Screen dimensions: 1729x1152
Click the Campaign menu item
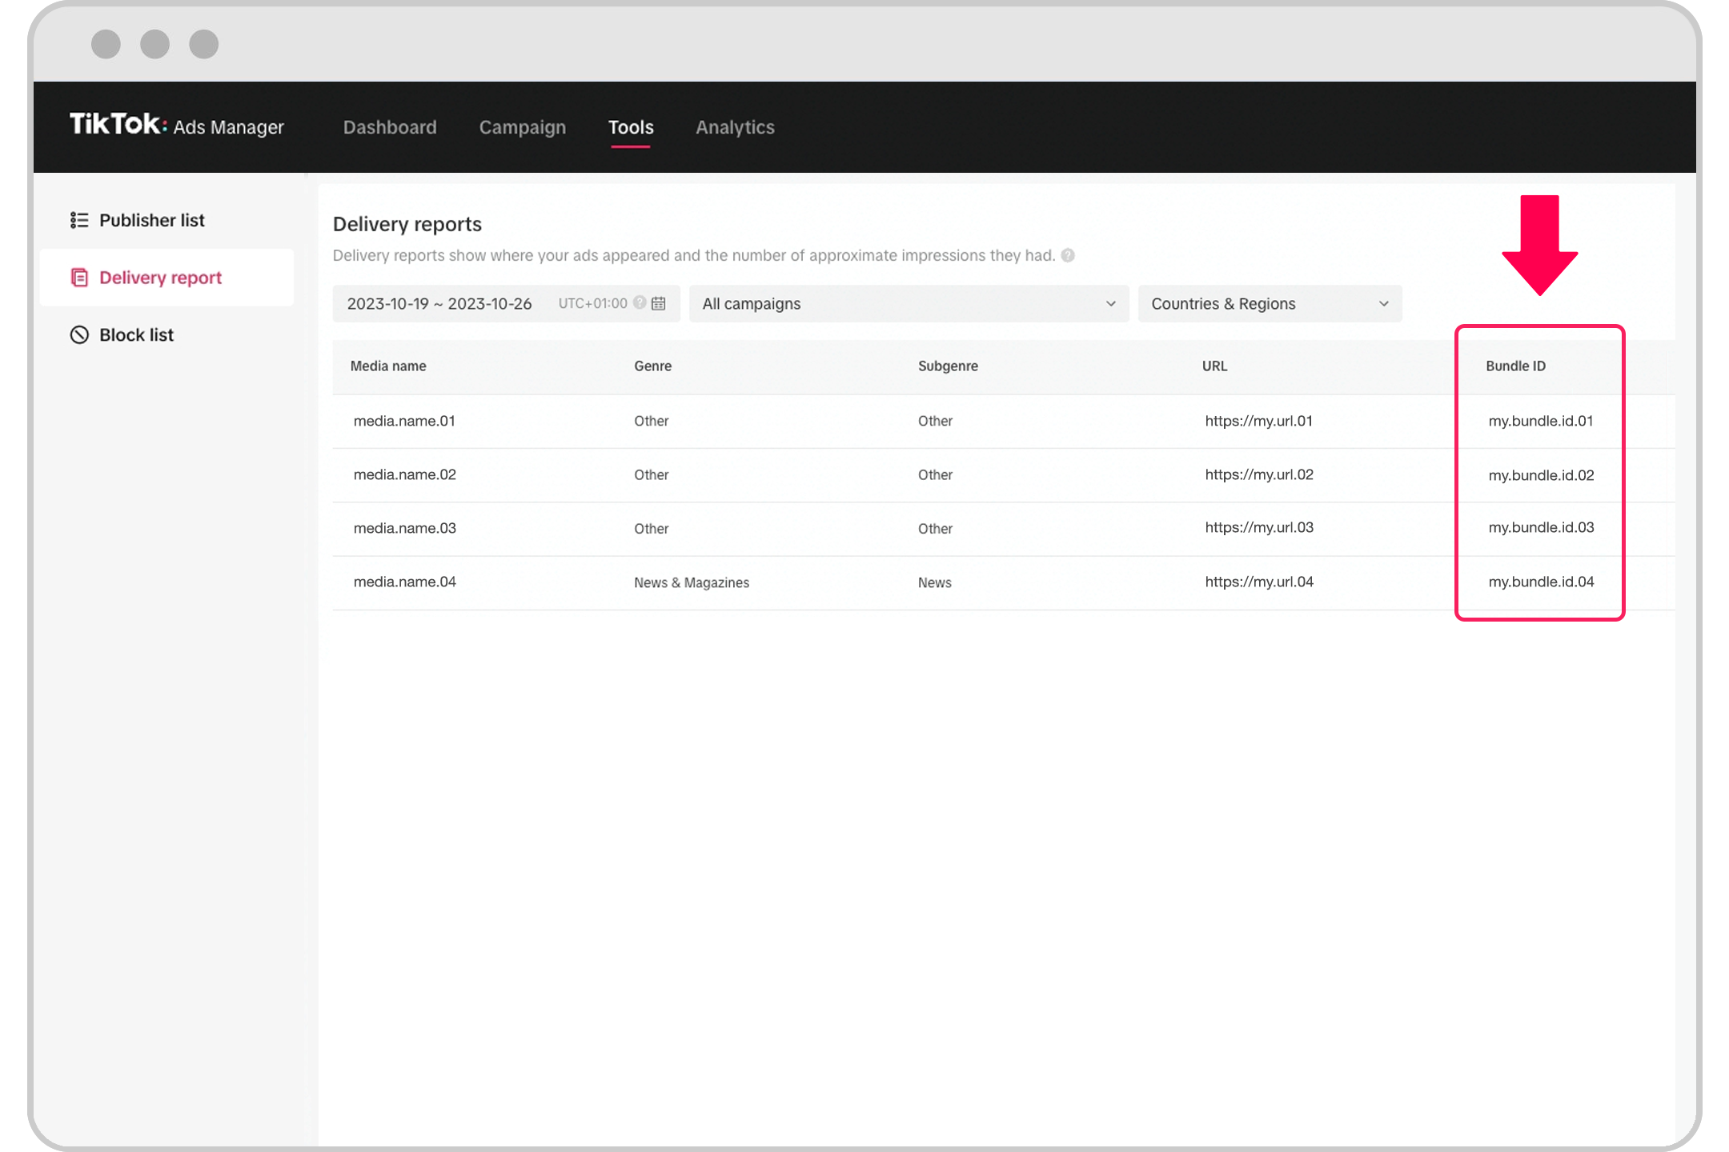coord(522,126)
